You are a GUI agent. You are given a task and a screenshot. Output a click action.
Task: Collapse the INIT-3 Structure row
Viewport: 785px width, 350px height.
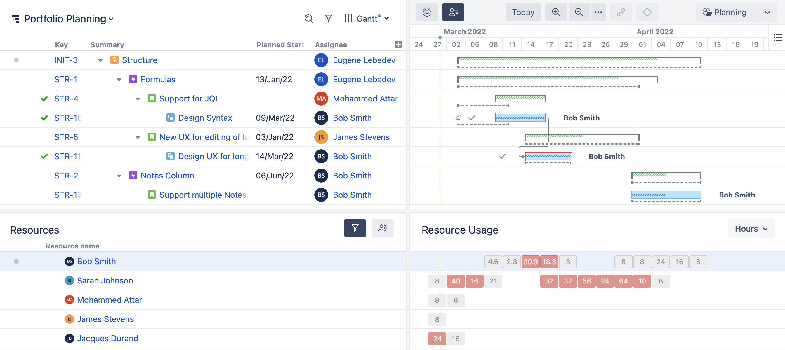click(x=100, y=60)
